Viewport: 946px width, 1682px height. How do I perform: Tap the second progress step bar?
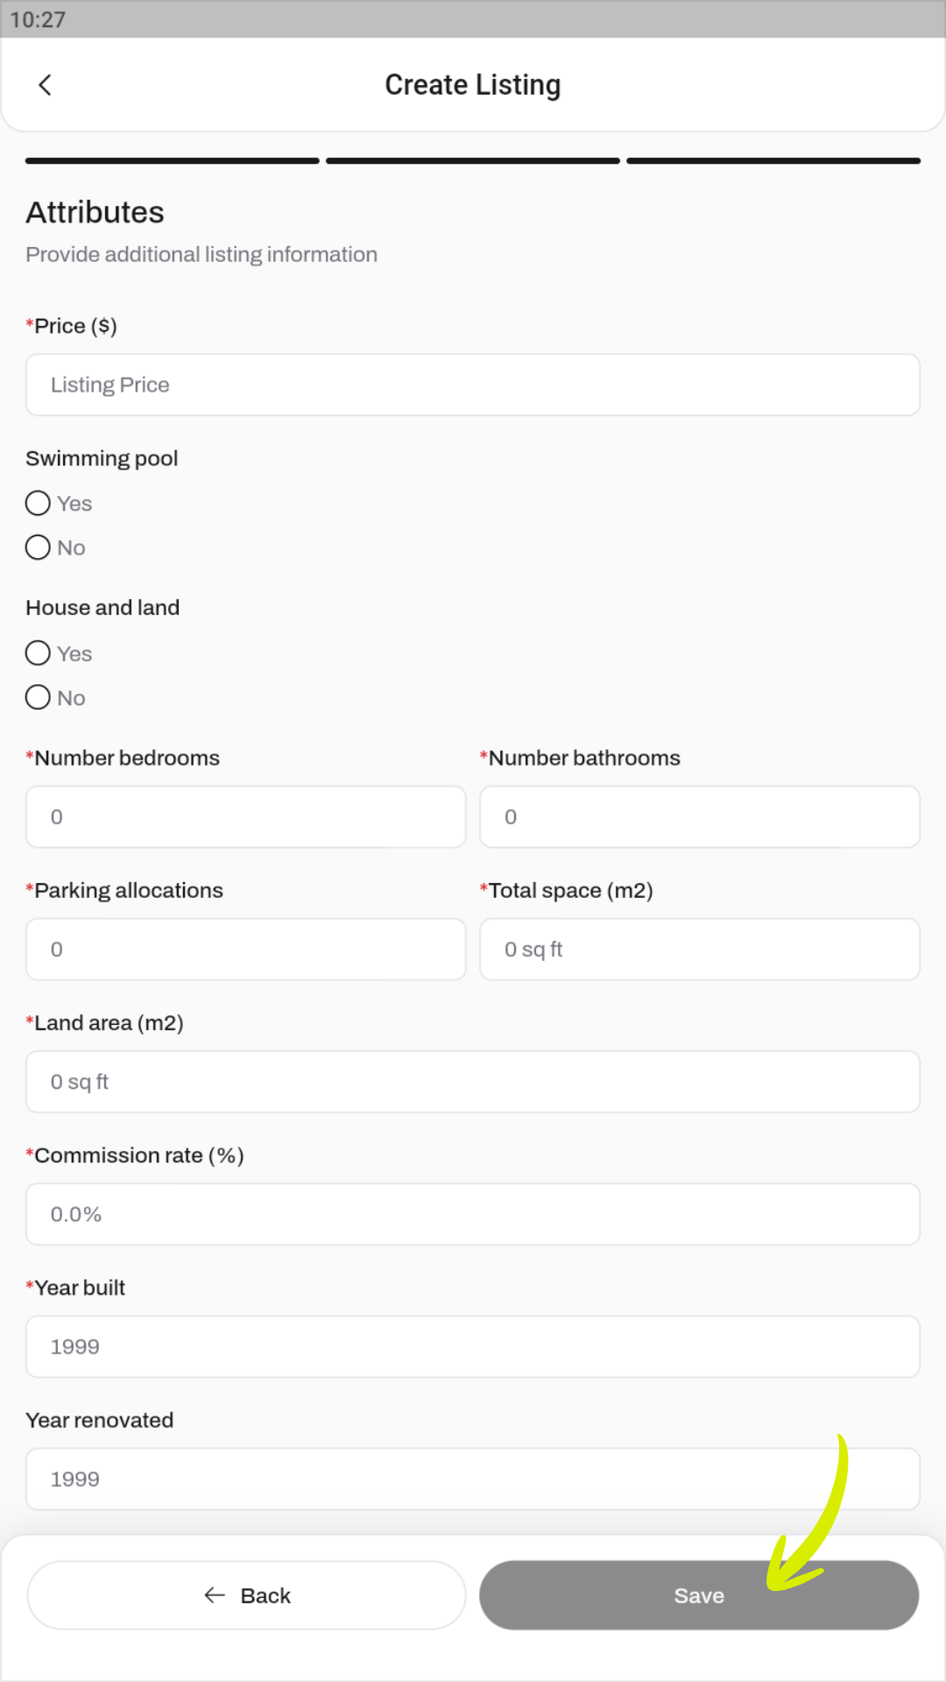tap(473, 161)
